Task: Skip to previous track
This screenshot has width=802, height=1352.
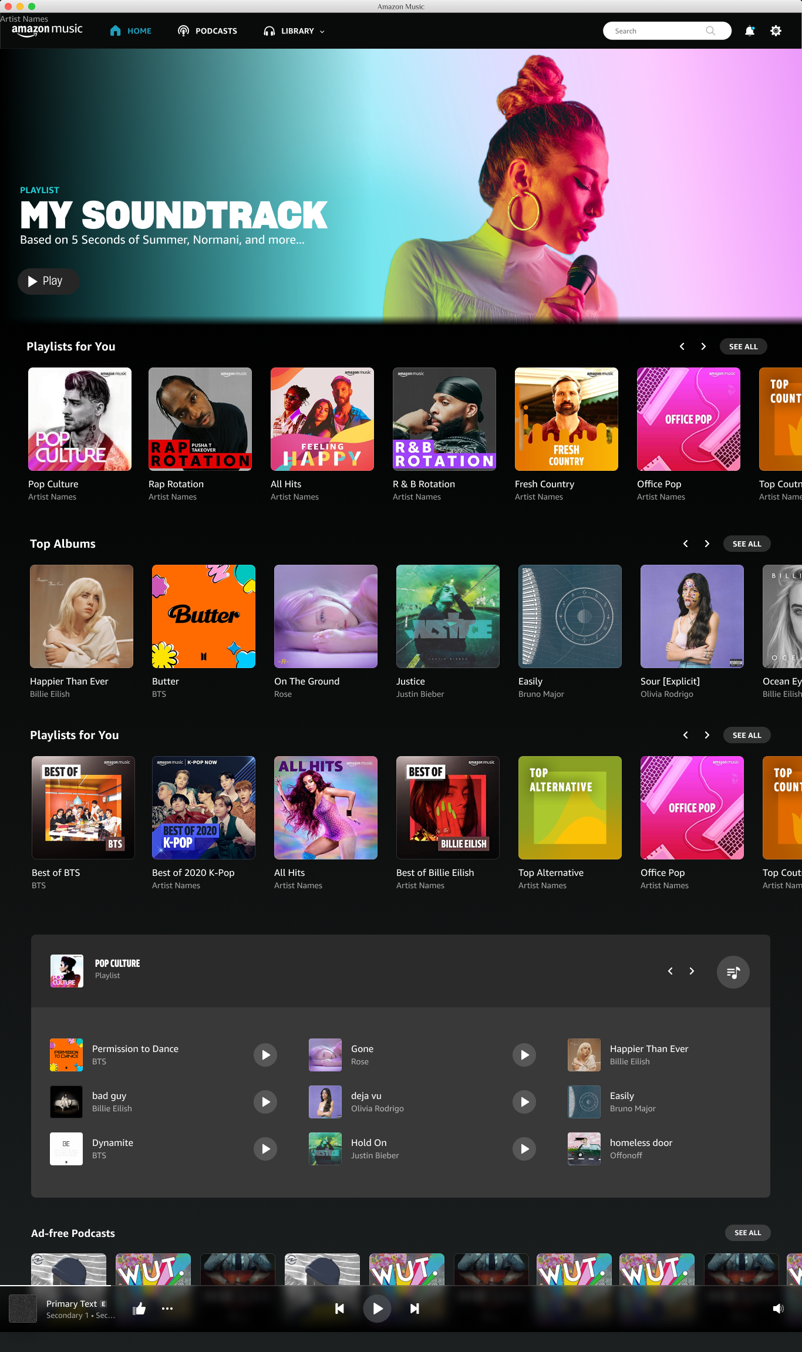Action: (x=339, y=1309)
